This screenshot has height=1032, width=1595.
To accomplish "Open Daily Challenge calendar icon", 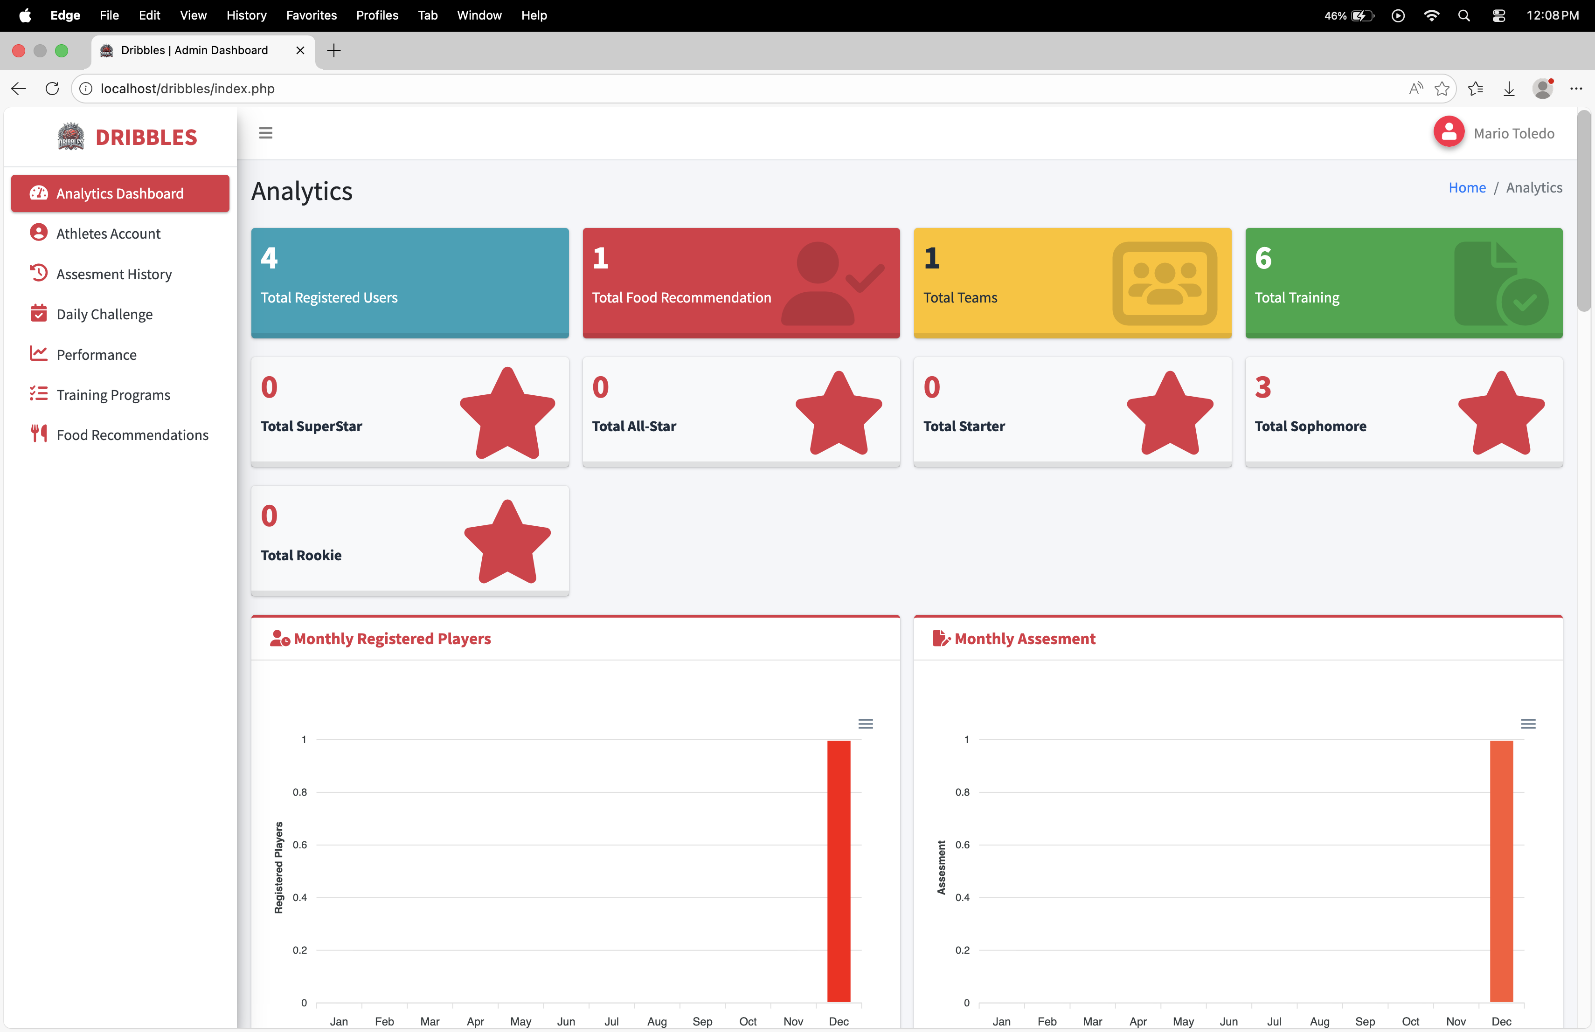I will (38, 313).
